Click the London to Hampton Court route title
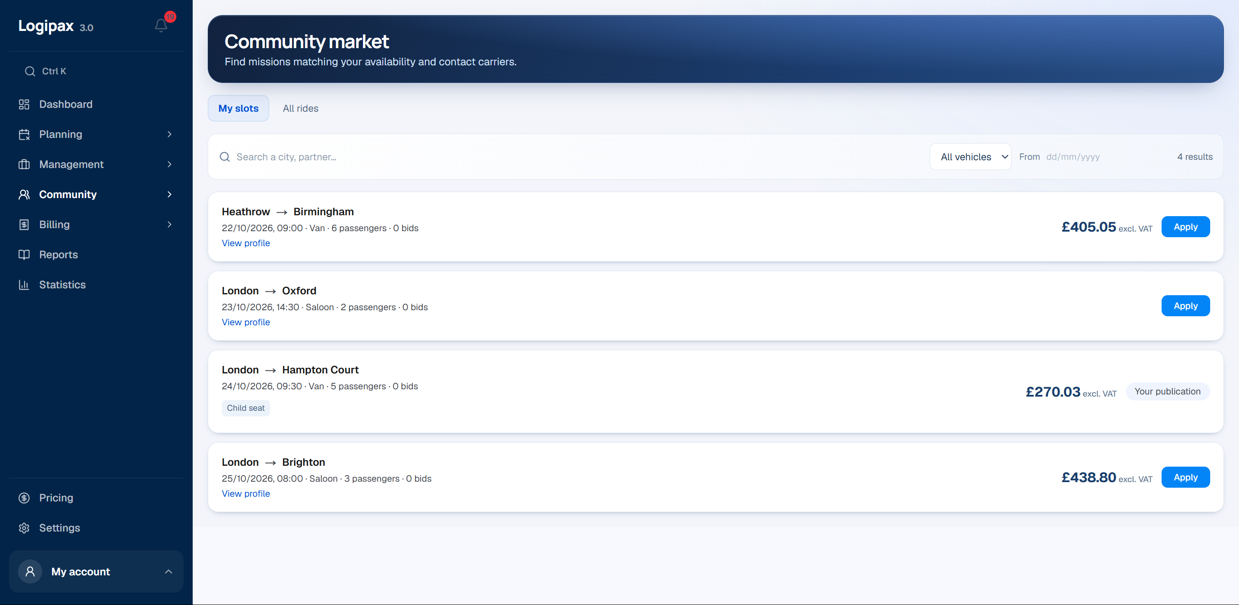This screenshot has height=605, width=1239. coord(290,370)
